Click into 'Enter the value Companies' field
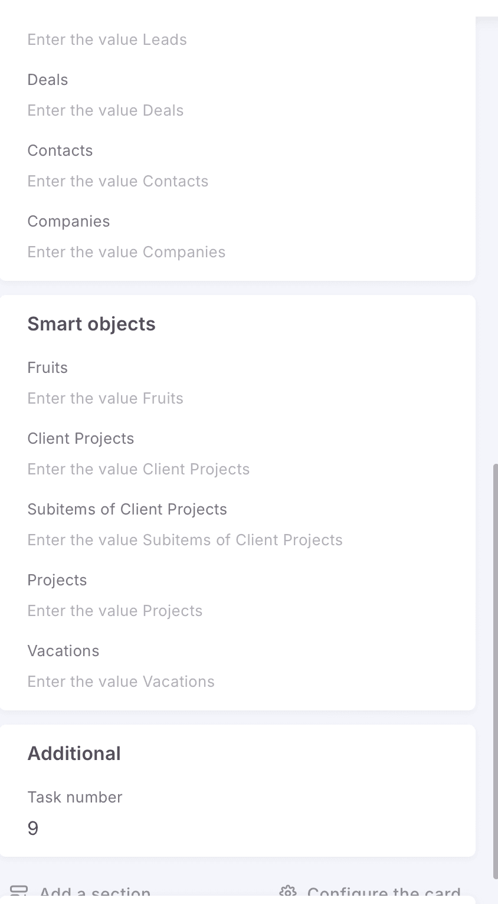 click(x=126, y=252)
